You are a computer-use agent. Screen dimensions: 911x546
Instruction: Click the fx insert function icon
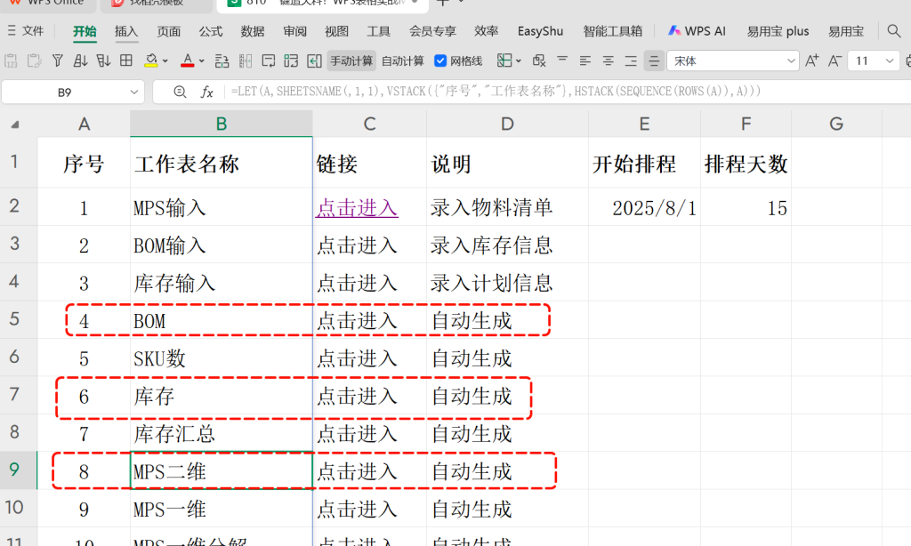206,92
